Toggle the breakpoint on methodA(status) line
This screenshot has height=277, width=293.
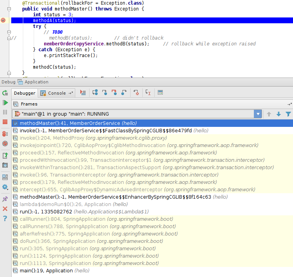point(3,20)
